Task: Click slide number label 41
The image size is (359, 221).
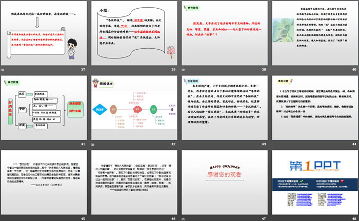Action: [83, 144]
